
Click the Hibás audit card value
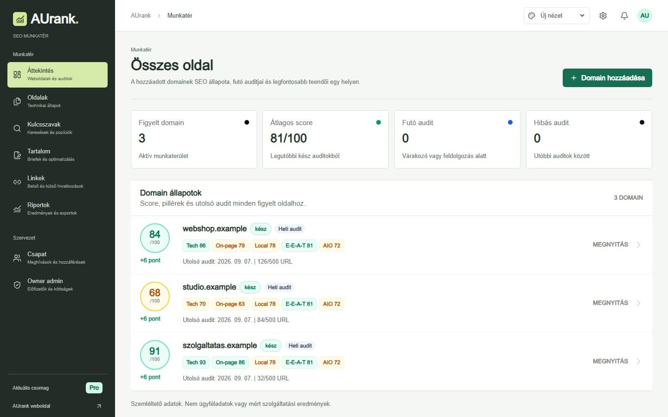point(537,138)
